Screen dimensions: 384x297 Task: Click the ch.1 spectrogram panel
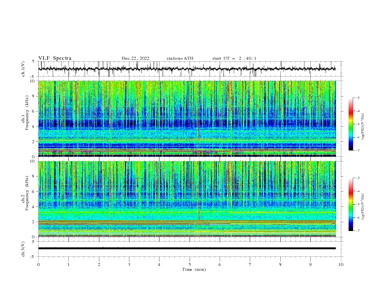pyautogui.click(x=187, y=118)
